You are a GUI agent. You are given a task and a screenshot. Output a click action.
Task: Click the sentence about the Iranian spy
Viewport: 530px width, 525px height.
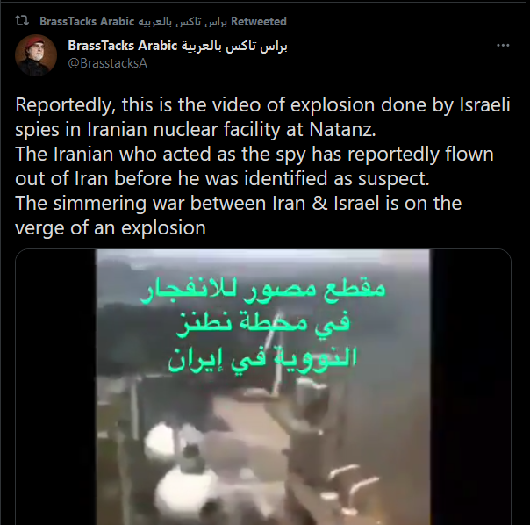pyautogui.click(x=254, y=167)
